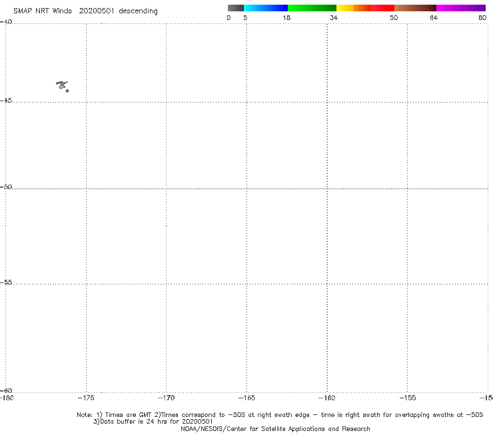Click the gray segment of the wind colorbar

pyautogui.click(x=235, y=8)
